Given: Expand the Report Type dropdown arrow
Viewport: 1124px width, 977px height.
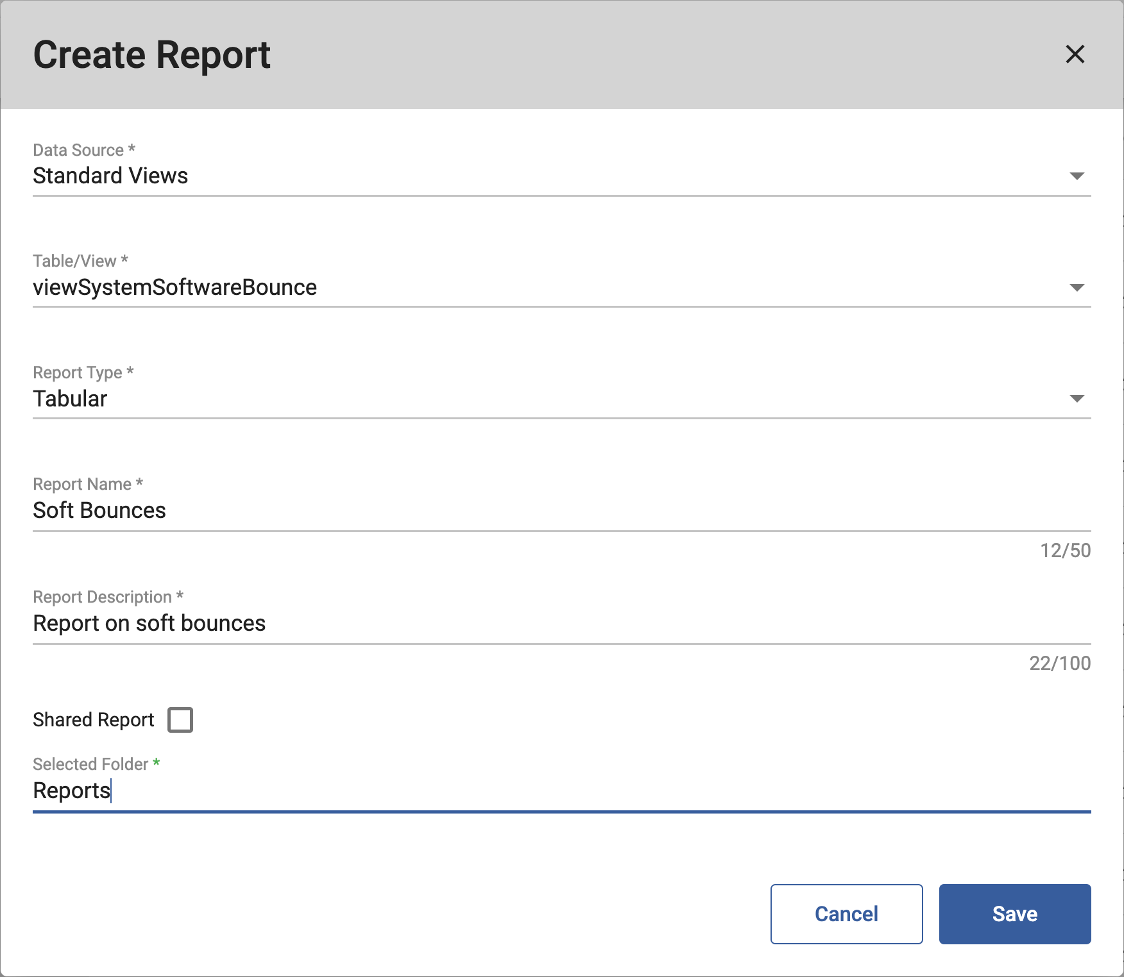Looking at the screenshot, I should [1077, 399].
